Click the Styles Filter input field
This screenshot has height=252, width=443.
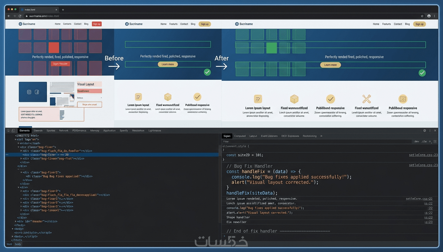[317, 141]
